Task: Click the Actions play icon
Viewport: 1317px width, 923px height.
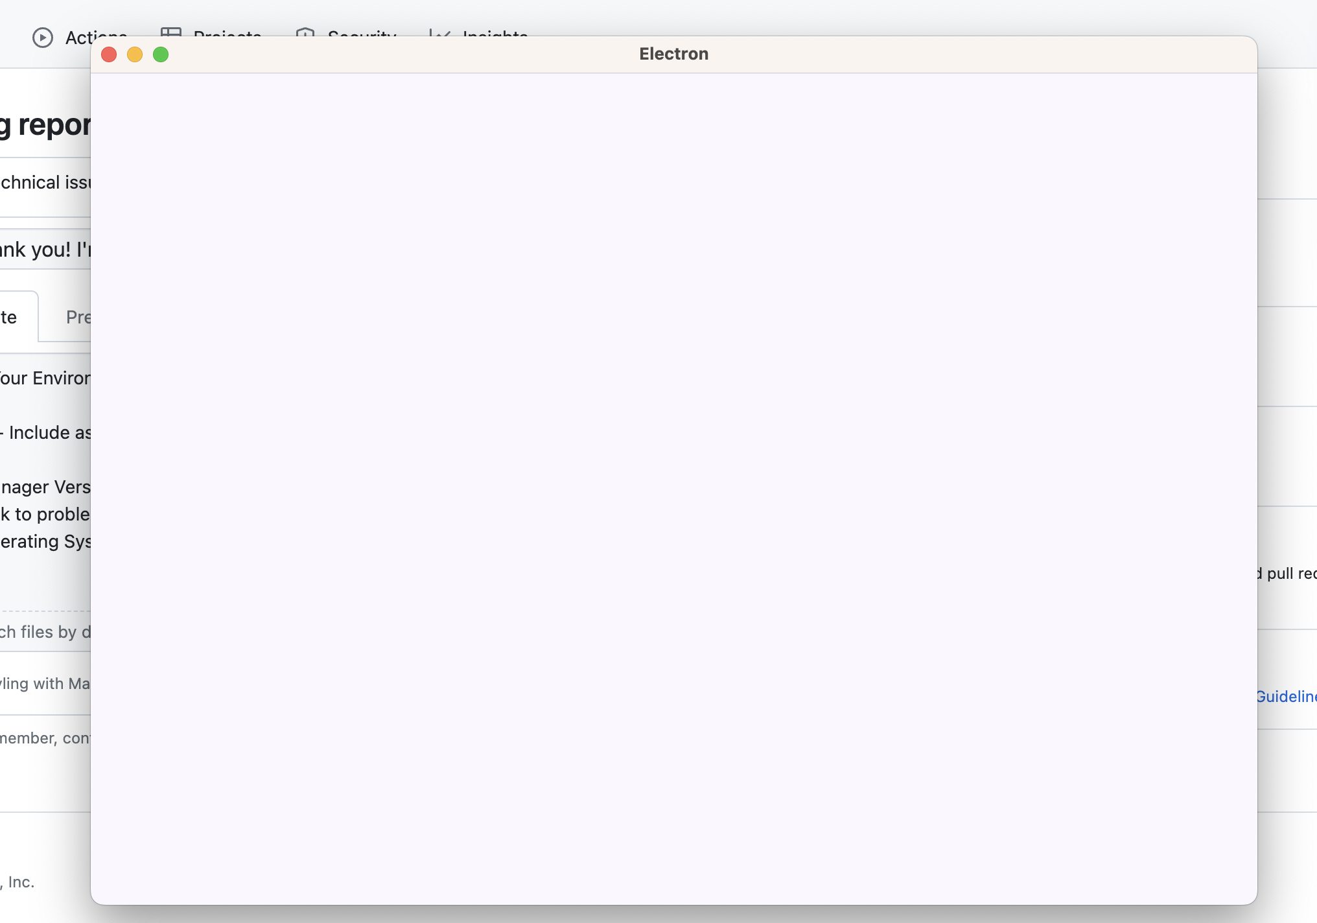Action: tap(43, 37)
